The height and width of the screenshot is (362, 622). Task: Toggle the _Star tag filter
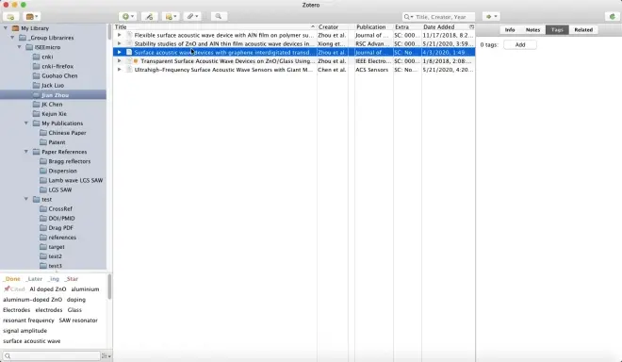click(72, 279)
